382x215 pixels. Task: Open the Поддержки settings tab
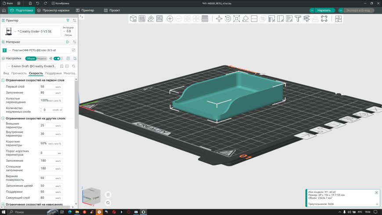point(53,73)
